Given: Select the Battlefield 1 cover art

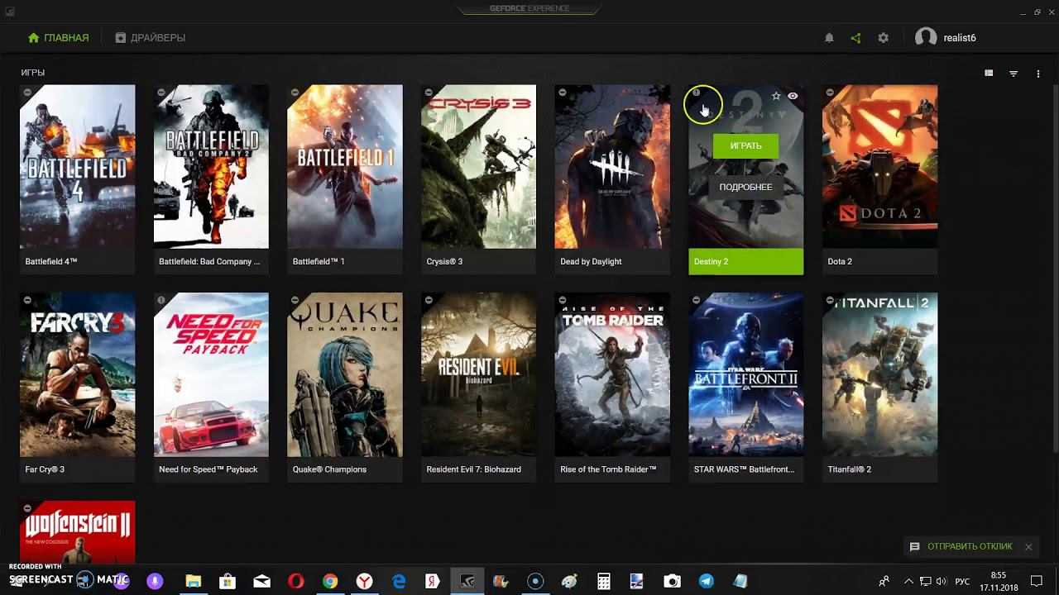Looking at the screenshot, I should pos(345,166).
